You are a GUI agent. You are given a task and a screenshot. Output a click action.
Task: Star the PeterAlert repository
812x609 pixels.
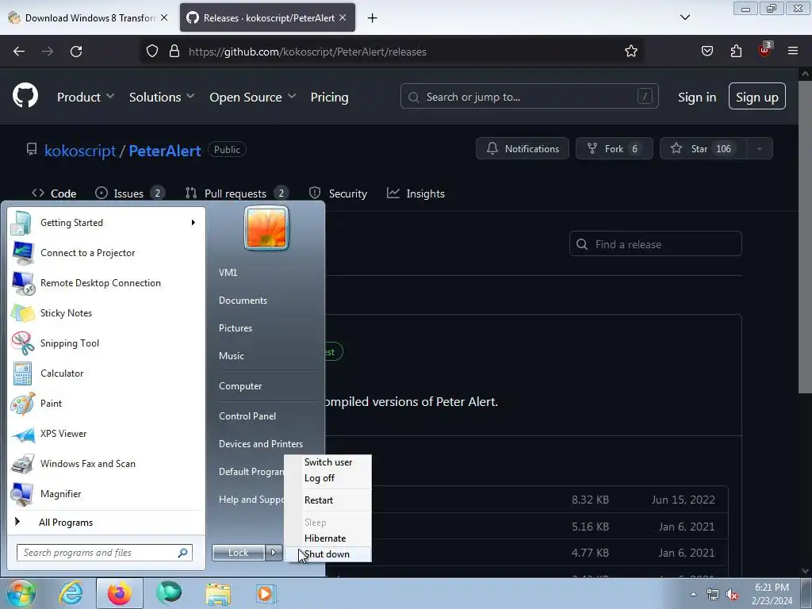click(703, 148)
